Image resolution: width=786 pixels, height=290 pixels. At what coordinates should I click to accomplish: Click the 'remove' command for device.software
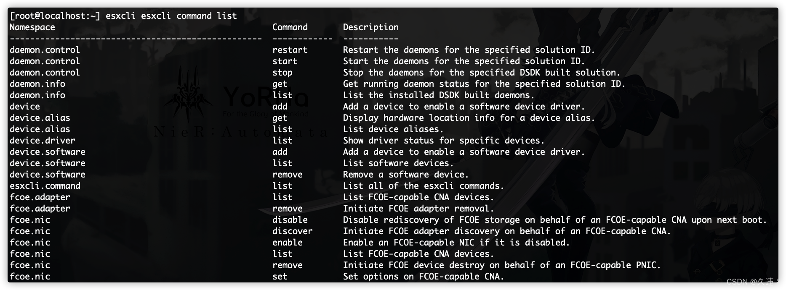point(288,175)
